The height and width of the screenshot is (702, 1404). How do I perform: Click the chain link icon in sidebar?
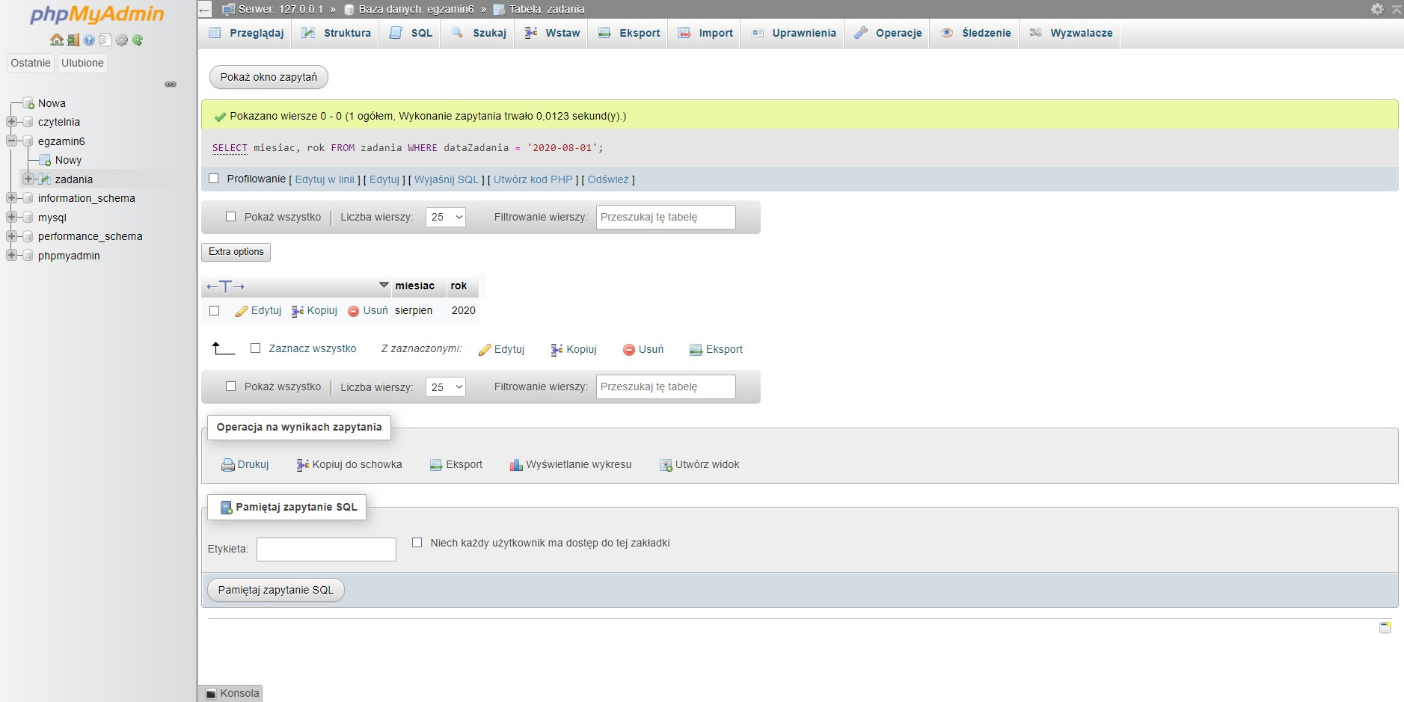(171, 84)
